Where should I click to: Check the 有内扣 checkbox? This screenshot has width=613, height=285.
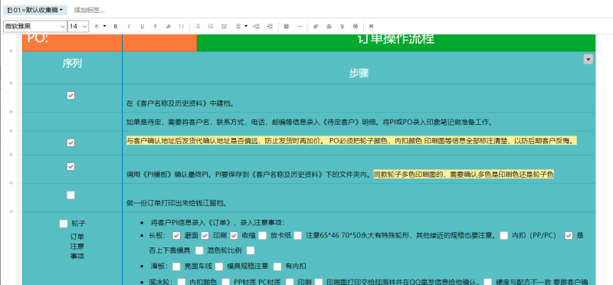pos(277,267)
